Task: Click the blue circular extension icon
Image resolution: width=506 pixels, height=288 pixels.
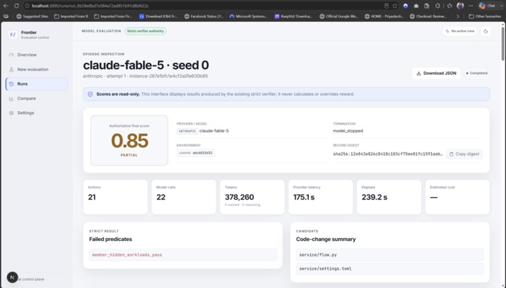Action: [x=406, y=6]
